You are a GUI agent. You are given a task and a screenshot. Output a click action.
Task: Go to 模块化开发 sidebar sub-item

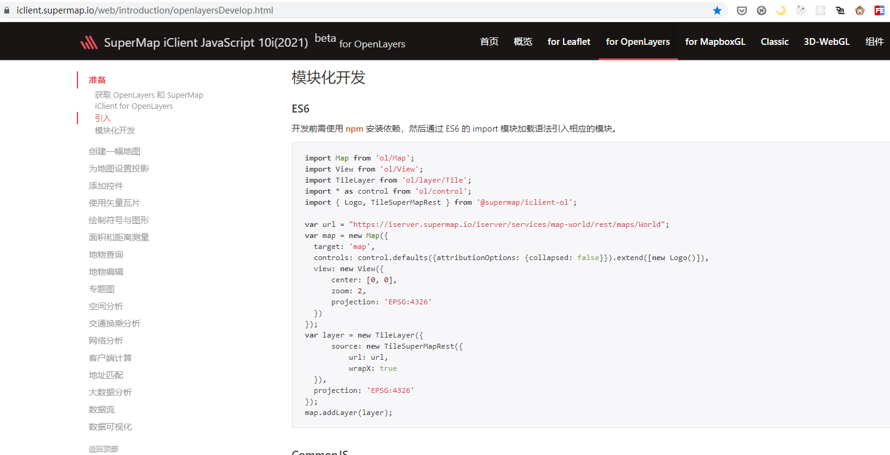115,130
